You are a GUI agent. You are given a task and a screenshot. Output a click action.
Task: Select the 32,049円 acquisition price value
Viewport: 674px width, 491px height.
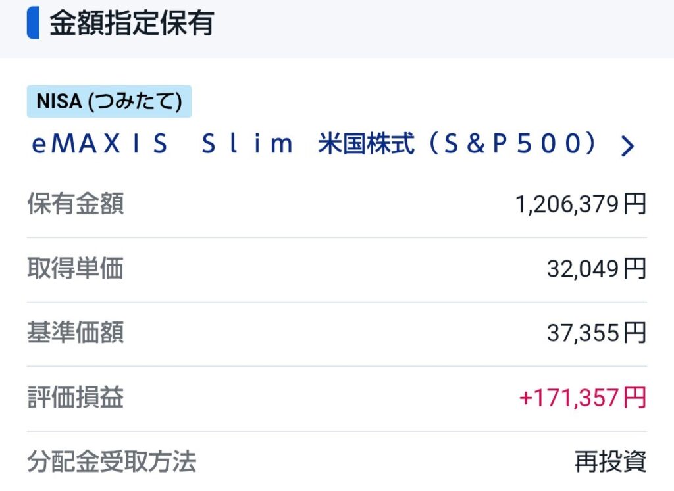tap(596, 269)
